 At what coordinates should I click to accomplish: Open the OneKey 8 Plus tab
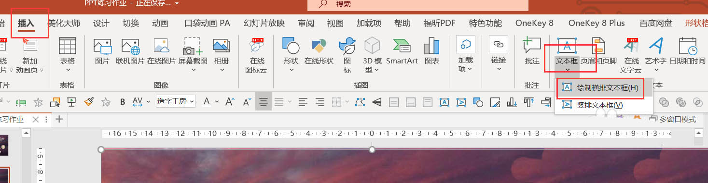pos(597,23)
